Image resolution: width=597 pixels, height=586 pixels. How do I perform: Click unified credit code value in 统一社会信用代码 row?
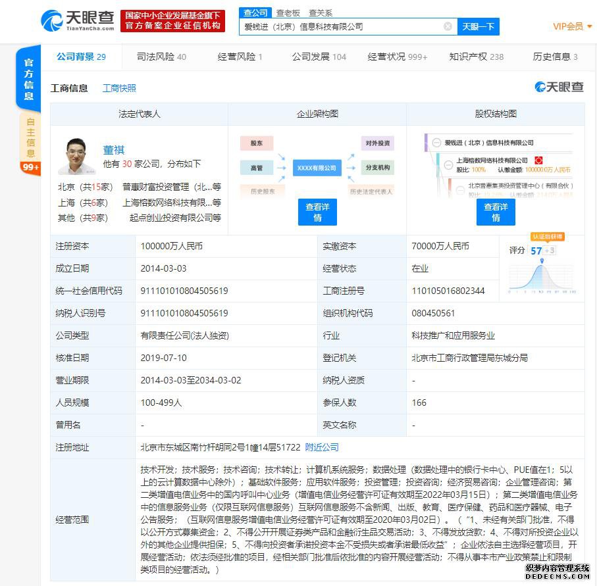(x=184, y=291)
